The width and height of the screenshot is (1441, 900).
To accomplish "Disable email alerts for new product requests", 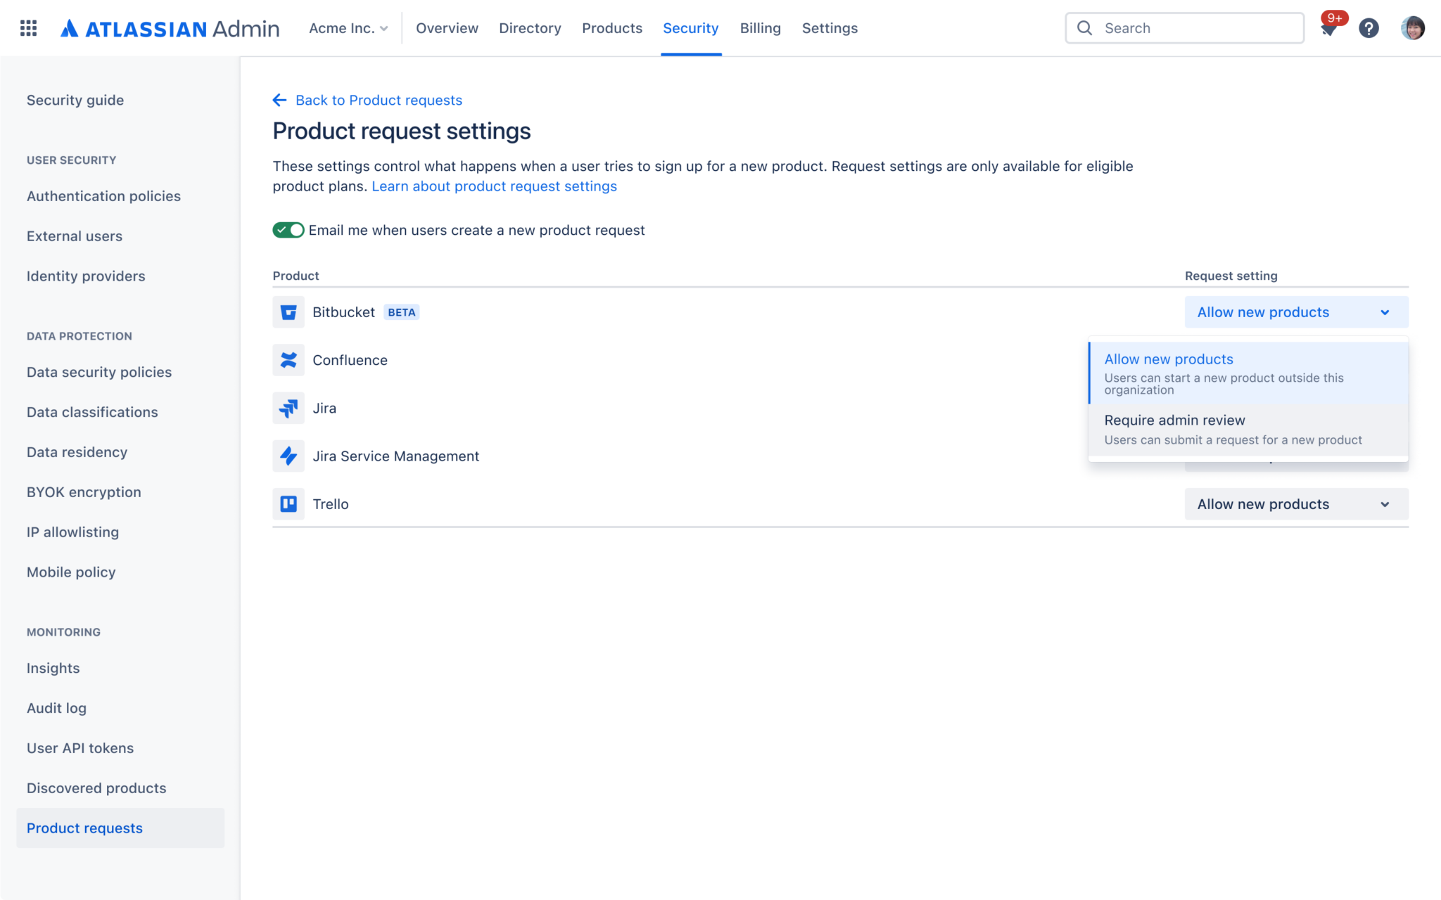I will click(x=288, y=230).
